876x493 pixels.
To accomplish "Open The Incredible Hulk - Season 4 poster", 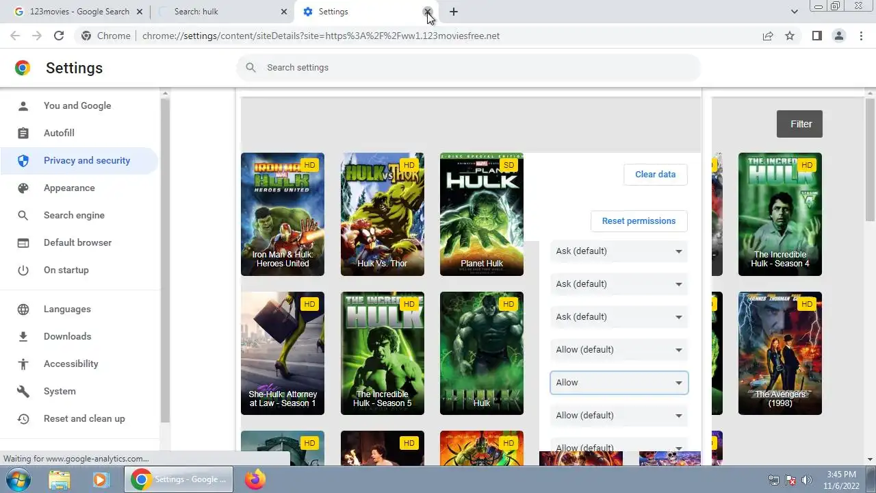I will [780, 214].
